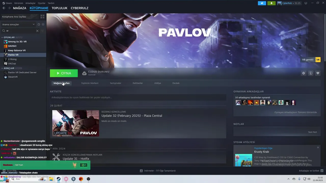Show ready-to-play games filter icon
Screen dimensions: 326x183
click(43, 24)
